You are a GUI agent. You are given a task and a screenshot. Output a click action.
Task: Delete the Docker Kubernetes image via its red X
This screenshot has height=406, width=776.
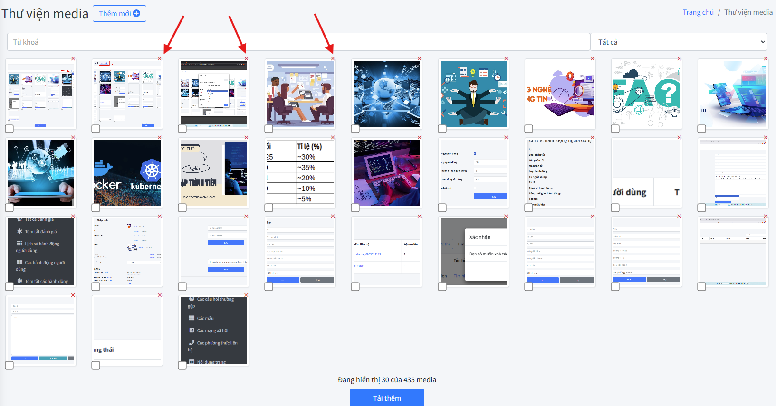(x=160, y=138)
